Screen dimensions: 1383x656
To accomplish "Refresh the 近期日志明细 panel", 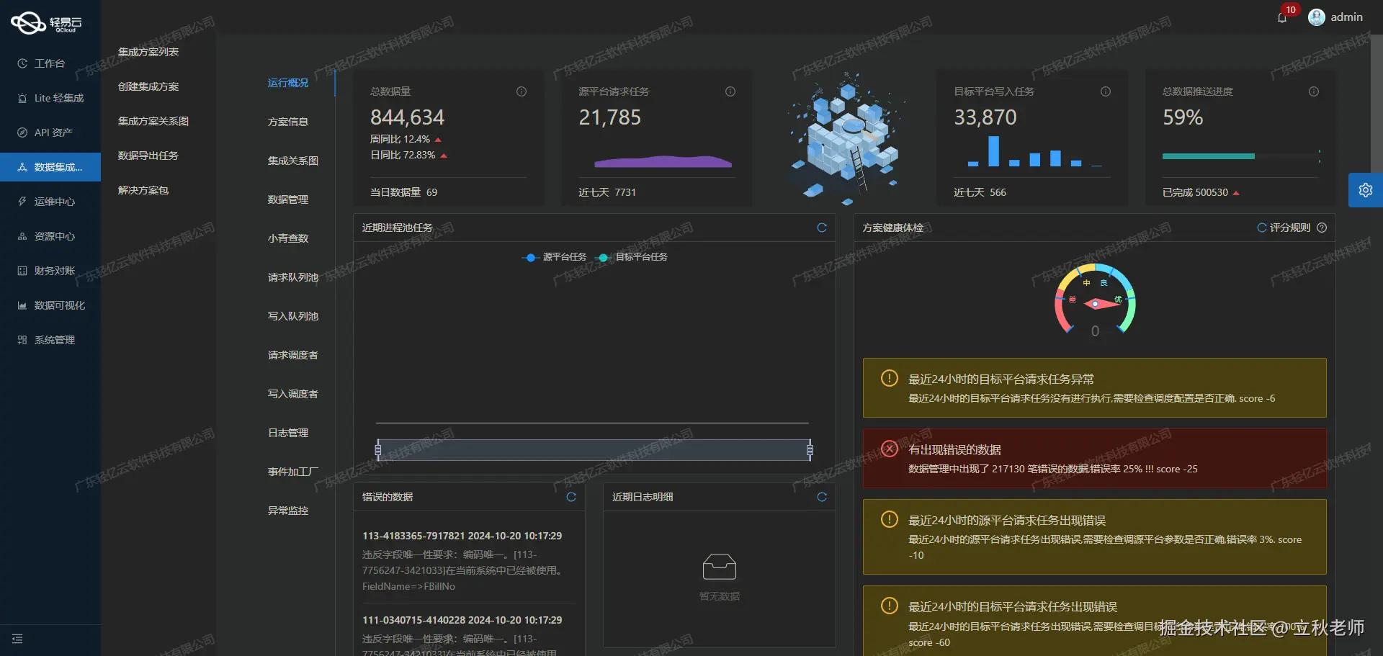I will [821, 497].
